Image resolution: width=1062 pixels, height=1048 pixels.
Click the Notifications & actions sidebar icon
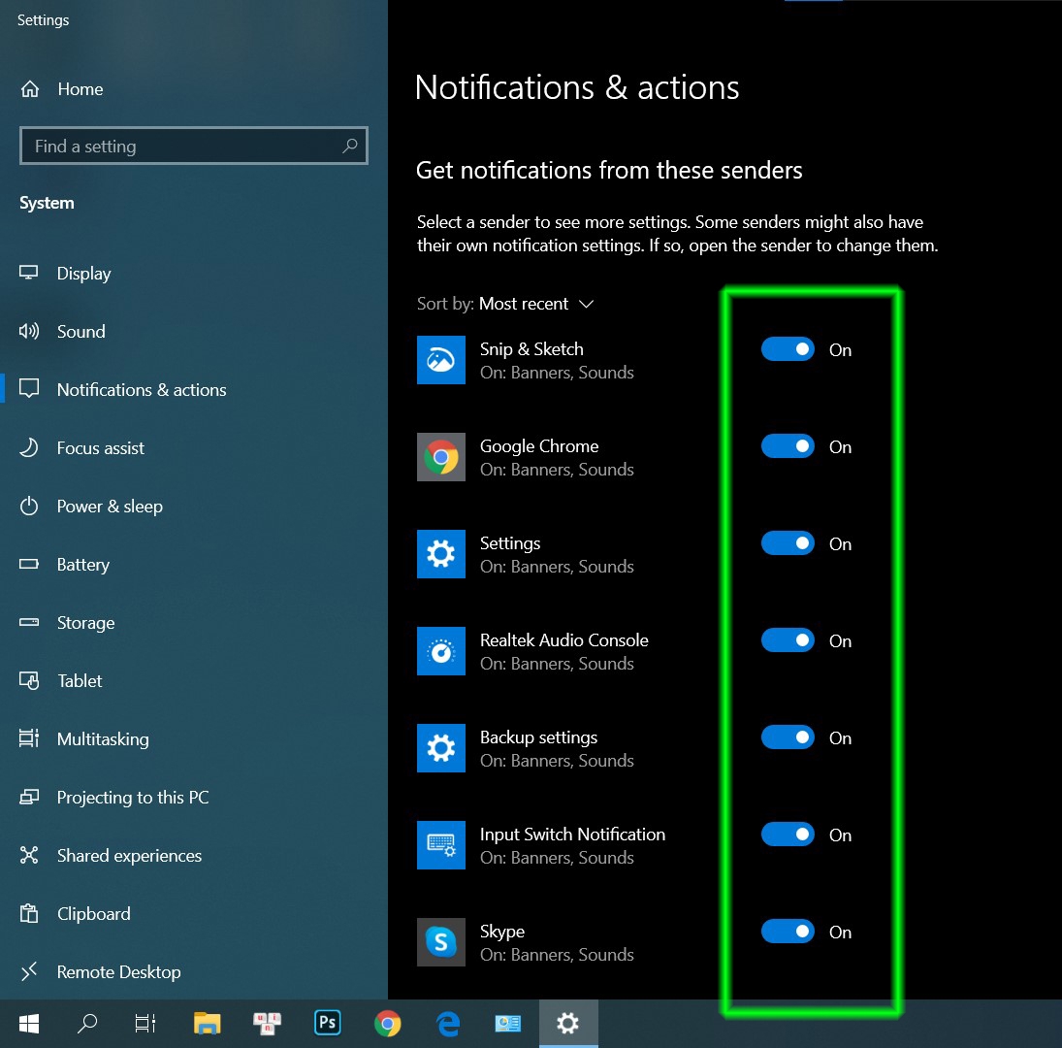point(28,389)
